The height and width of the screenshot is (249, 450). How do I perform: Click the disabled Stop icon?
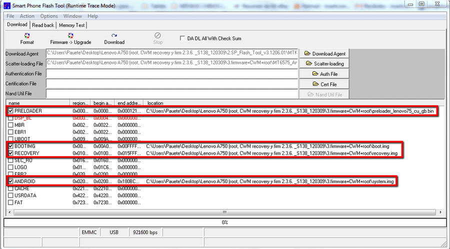[157, 35]
